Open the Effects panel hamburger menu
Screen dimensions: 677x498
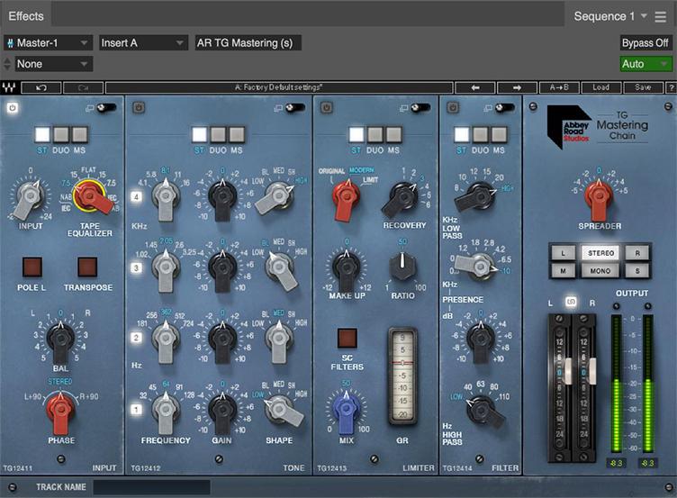tap(660, 17)
